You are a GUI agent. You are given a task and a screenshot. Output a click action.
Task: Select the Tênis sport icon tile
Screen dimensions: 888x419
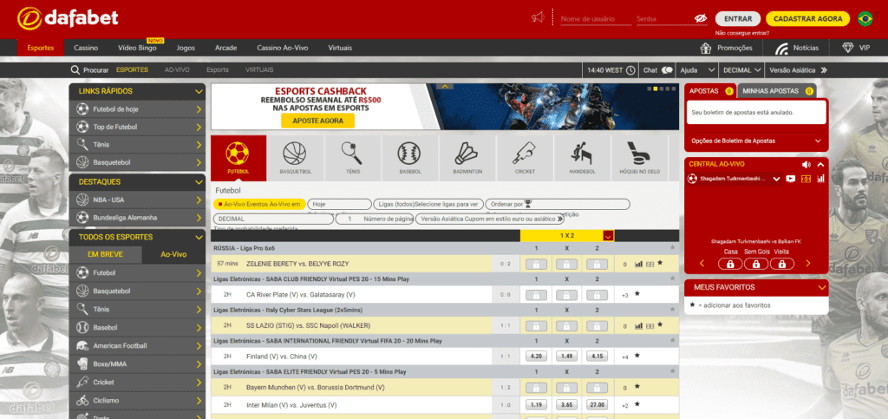pyautogui.click(x=352, y=158)
